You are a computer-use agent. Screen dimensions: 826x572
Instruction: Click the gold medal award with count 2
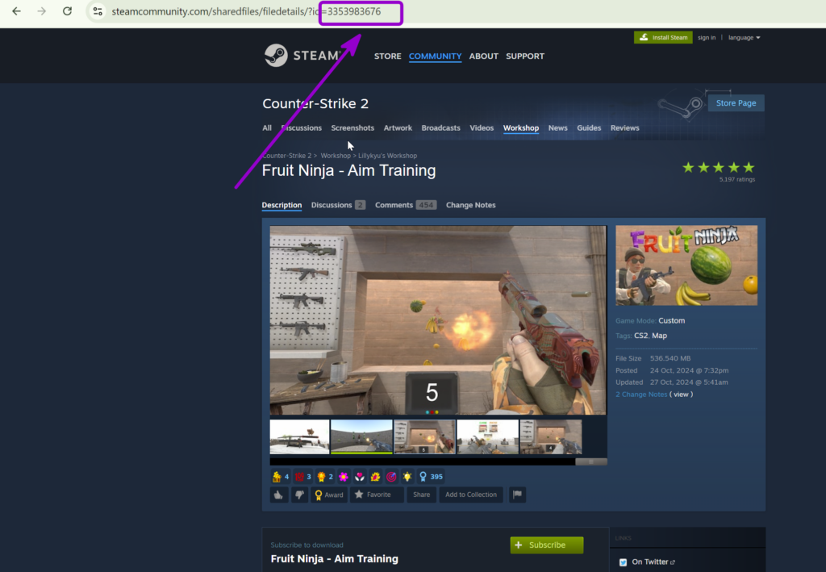pyautogui.click(x=324, y=477)
